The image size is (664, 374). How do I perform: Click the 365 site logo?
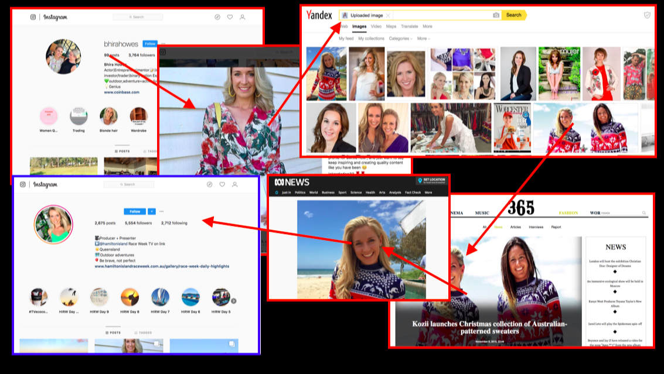click(x=521, y=208)
